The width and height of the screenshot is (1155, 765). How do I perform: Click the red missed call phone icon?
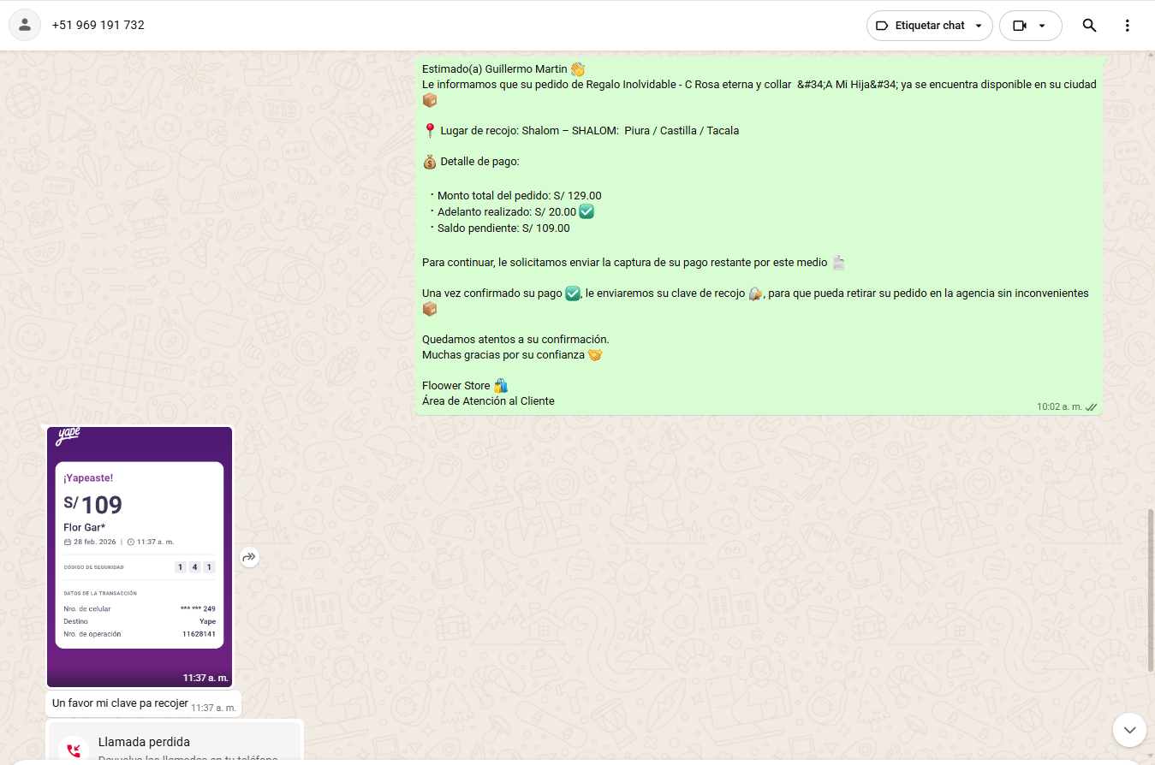(74, 750)
